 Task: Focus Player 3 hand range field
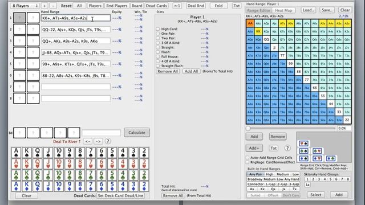pos(76,41)
